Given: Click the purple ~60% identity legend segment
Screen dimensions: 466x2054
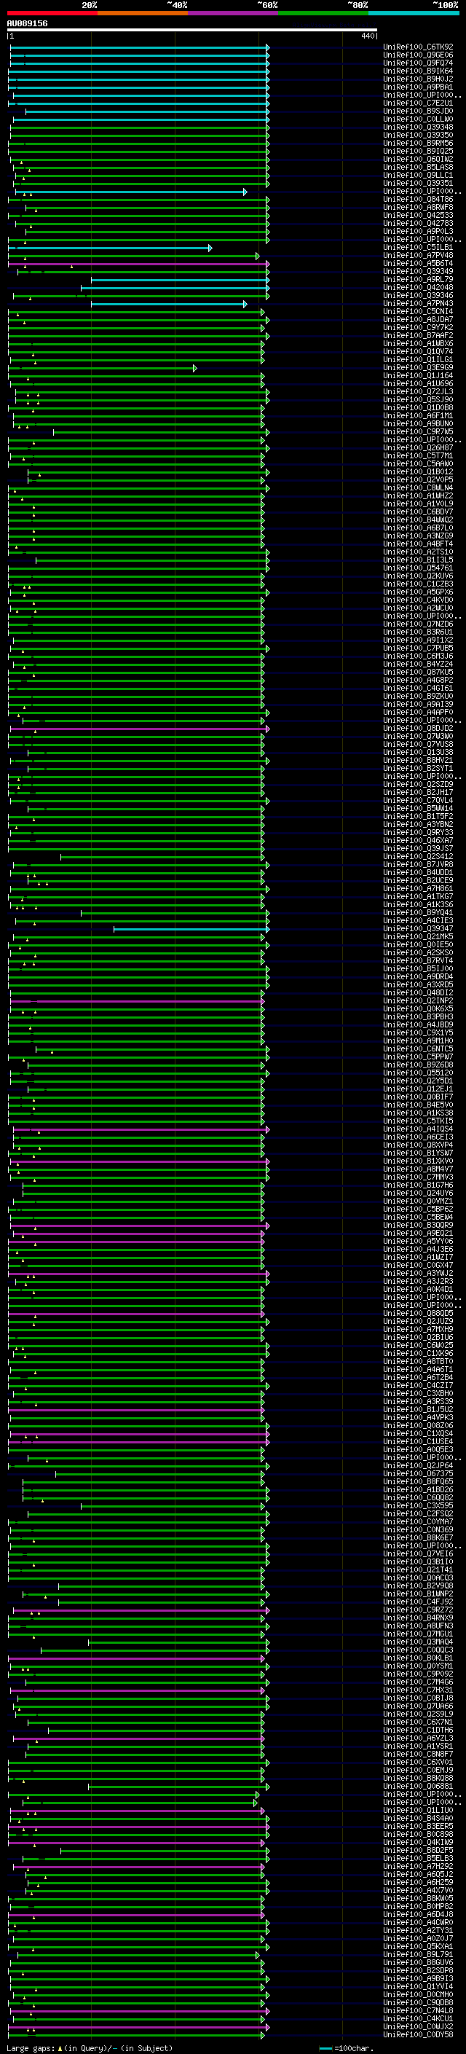Looking at the screenshot, I should pos(234,13).
